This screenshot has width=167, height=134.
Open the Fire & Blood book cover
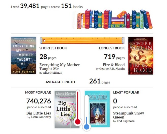coord(141,56)
